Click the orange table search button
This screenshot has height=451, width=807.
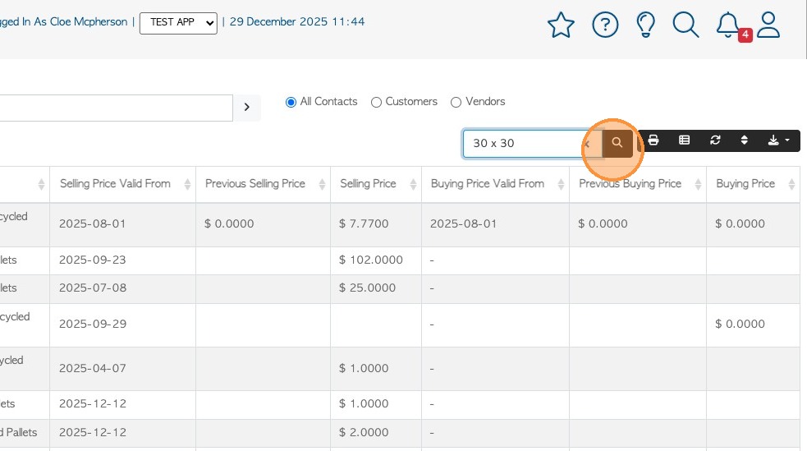click(x=617, y=143)
